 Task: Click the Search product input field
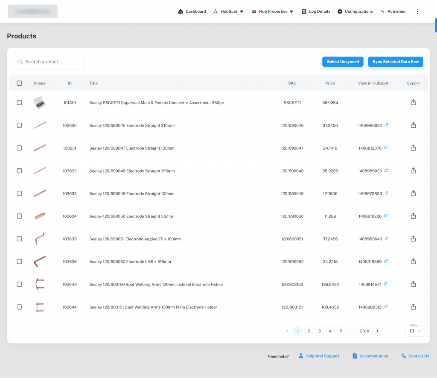(x=49, y=62)
